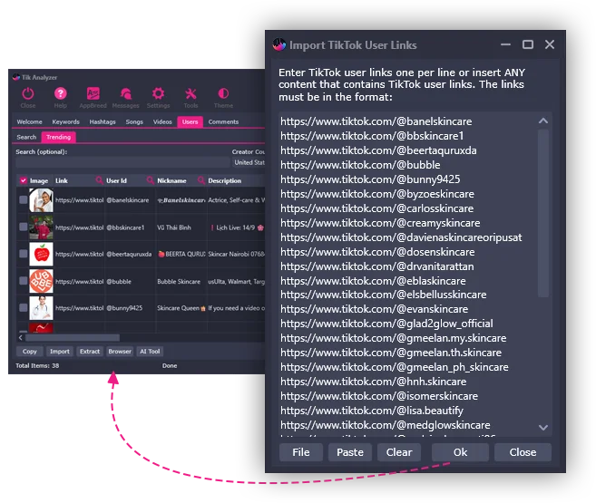Screen dimensions: 596x503
Task: Click the Vũ Thái Bình nickname cell
Action: pos(174,227)
